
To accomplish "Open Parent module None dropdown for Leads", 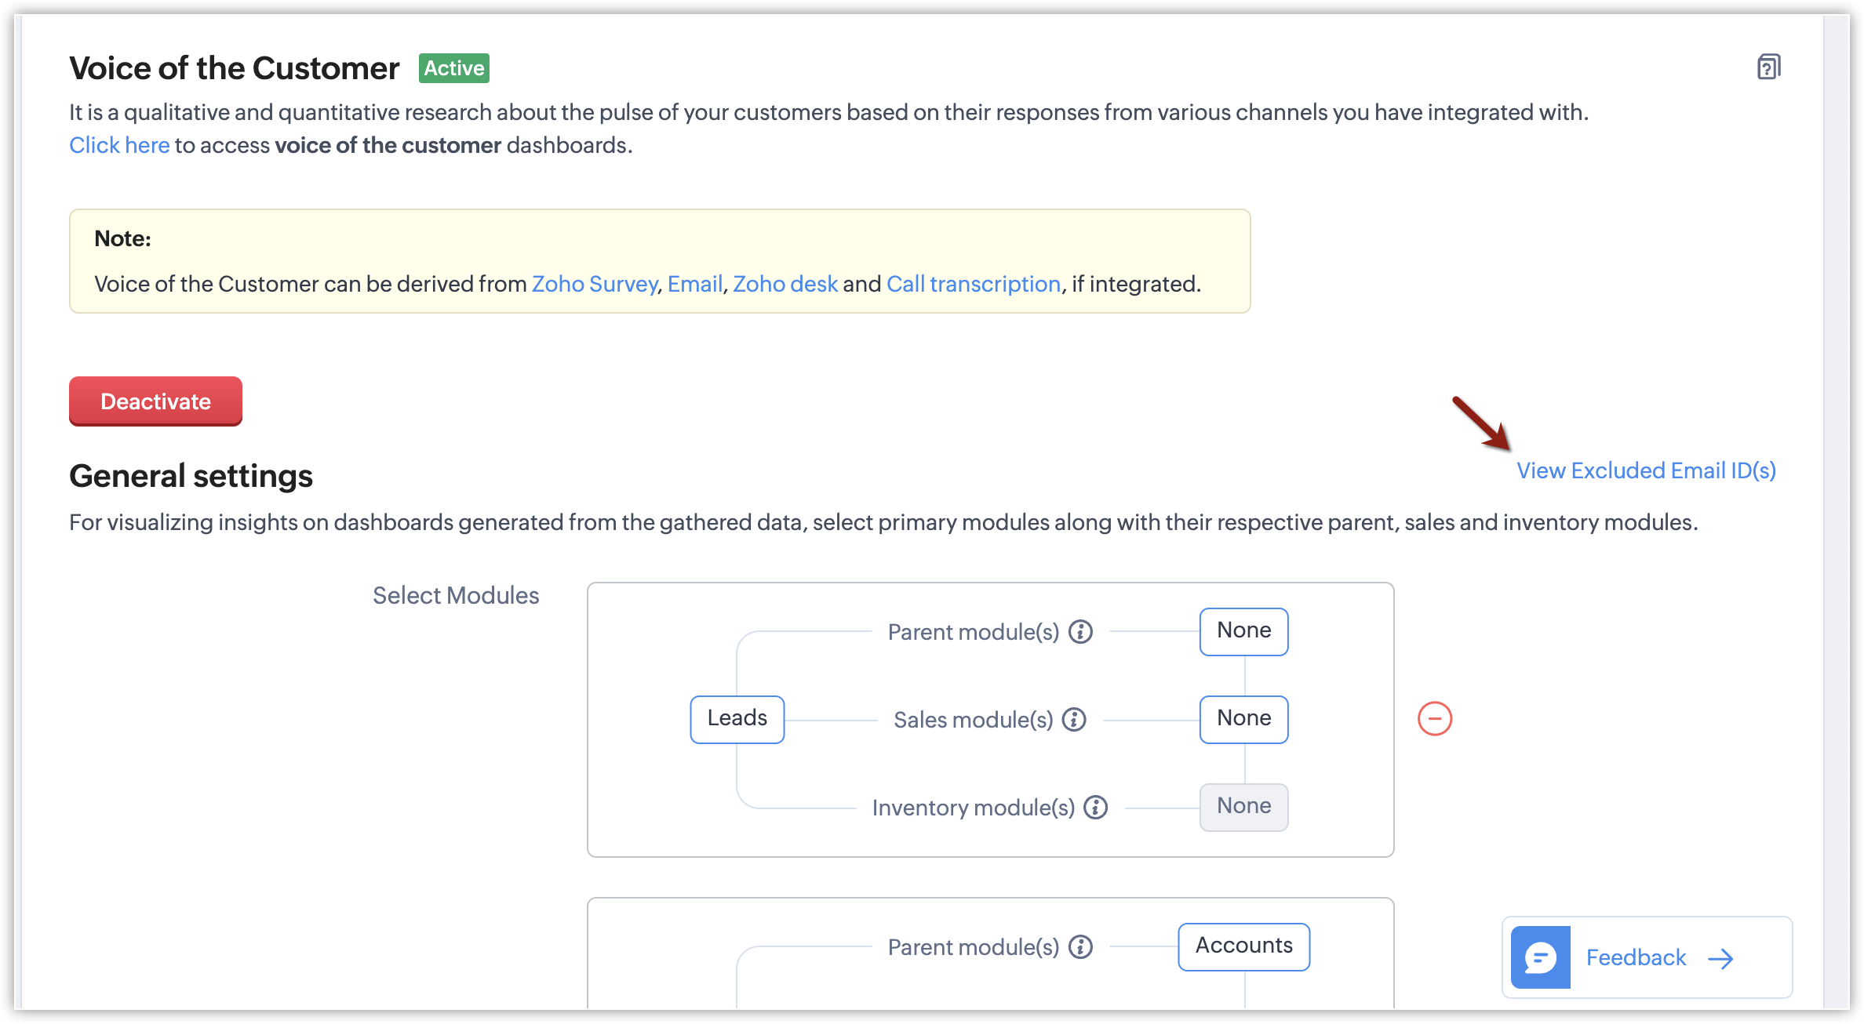I will 1243,631.
